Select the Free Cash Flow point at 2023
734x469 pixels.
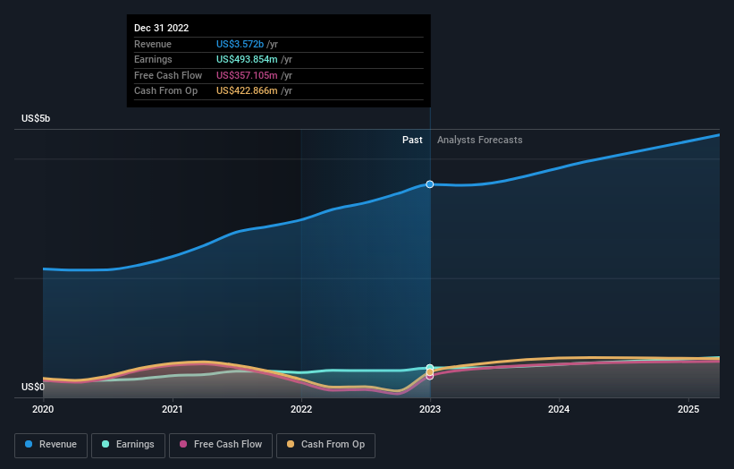click(430, 376)
